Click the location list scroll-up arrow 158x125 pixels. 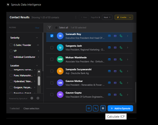[x=39, y=72]
